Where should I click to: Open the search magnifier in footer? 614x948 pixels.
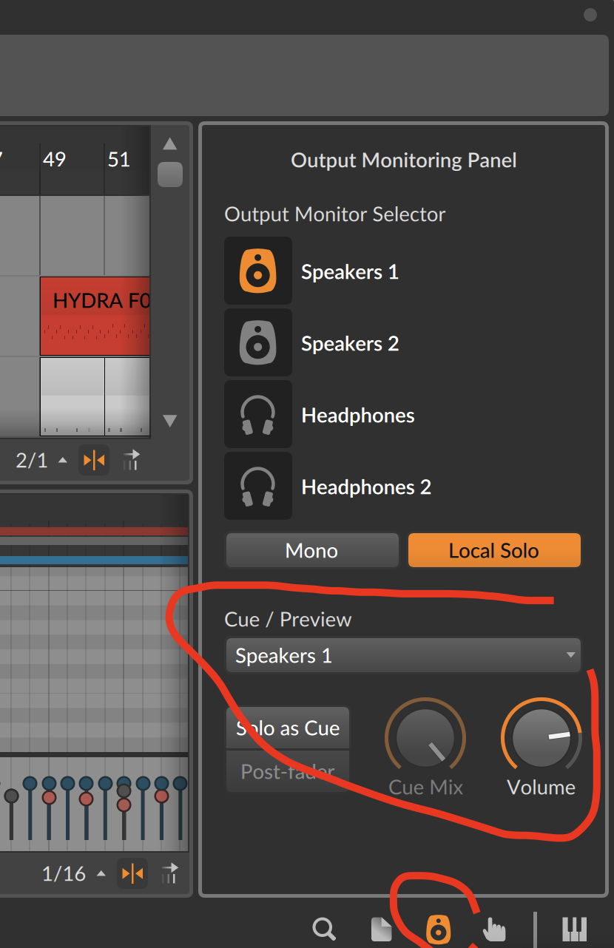point(324,929)
